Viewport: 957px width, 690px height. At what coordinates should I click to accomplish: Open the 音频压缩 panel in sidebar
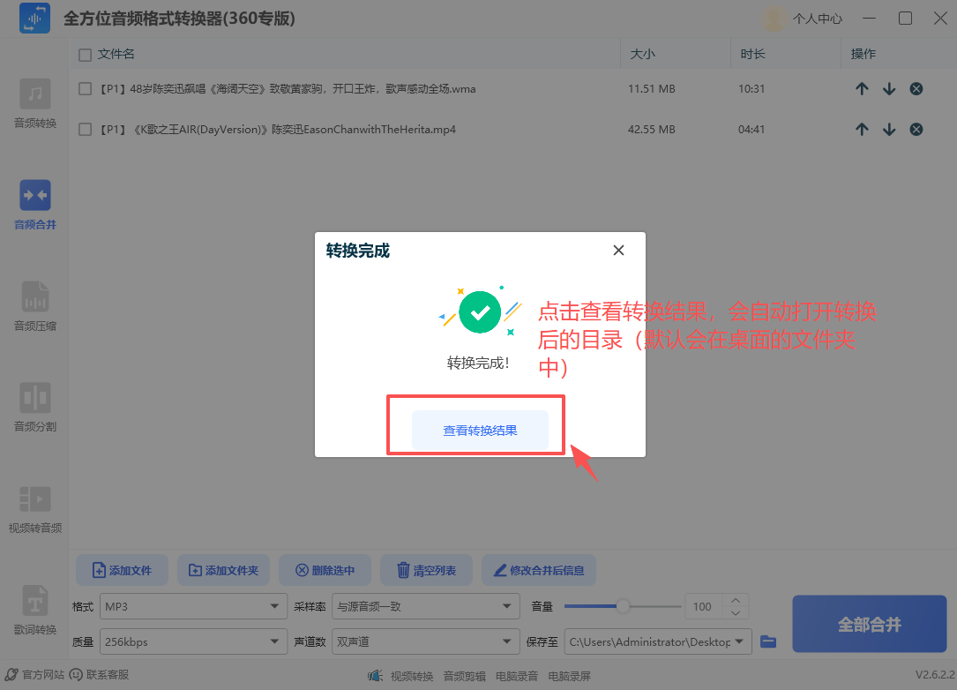[x=34, y=306]
